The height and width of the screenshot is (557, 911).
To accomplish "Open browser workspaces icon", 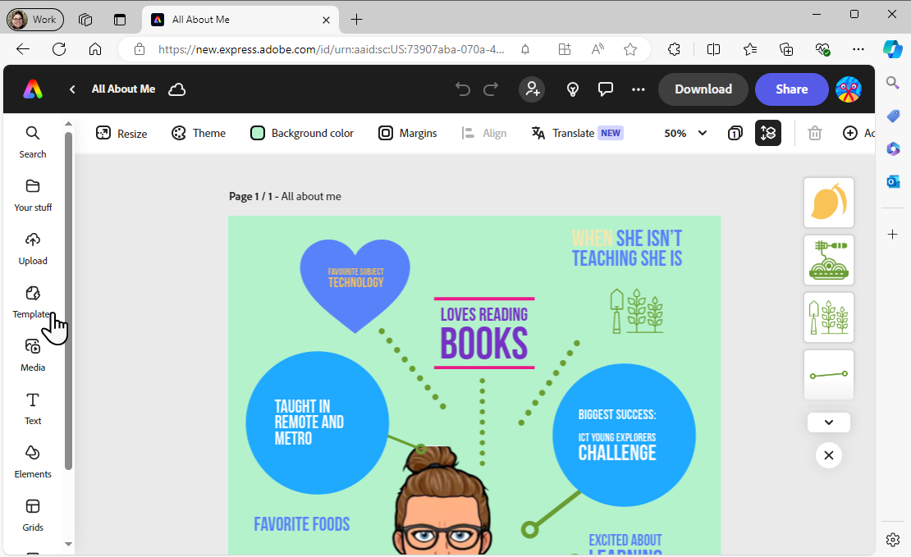I will point(85,19).
